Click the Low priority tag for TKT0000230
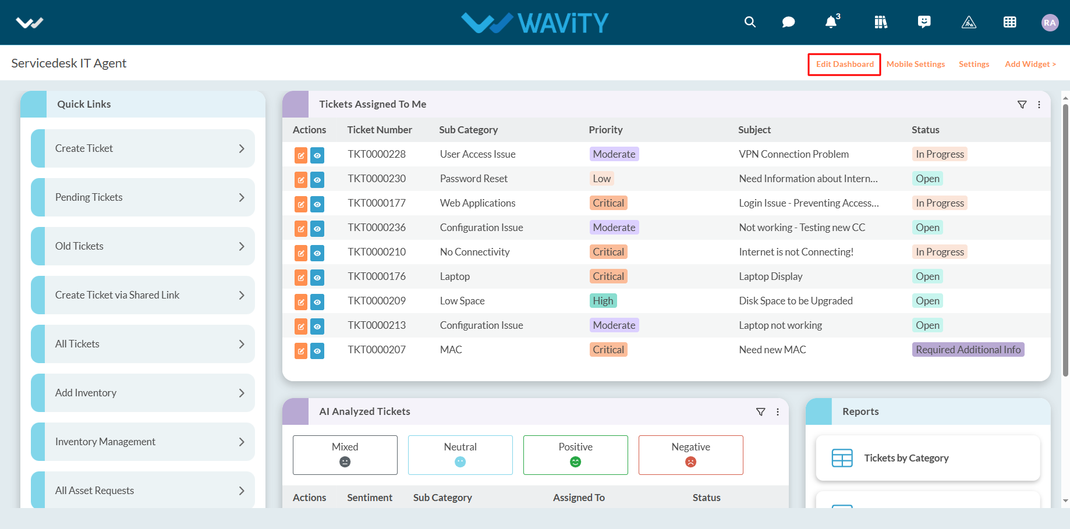 [602, 179]
